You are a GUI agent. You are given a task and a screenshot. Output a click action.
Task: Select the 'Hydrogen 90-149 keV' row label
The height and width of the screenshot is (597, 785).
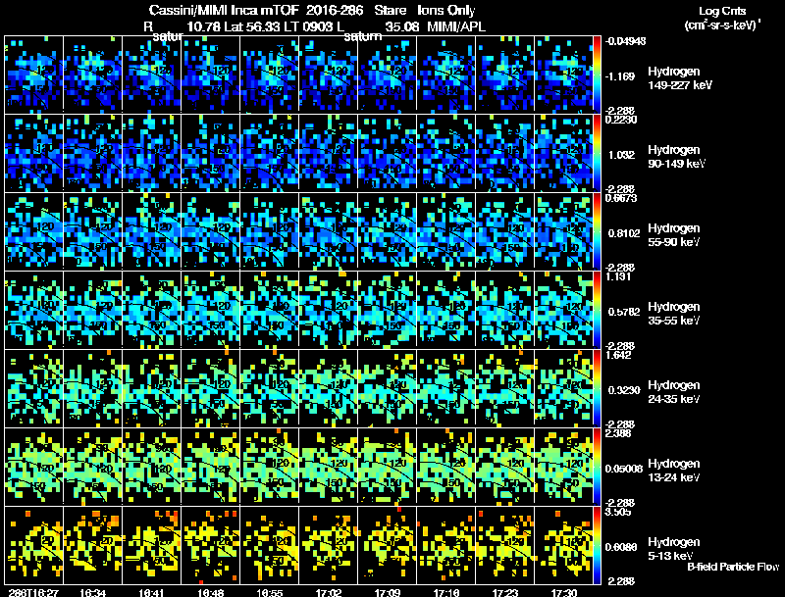[x=676, y=157]
